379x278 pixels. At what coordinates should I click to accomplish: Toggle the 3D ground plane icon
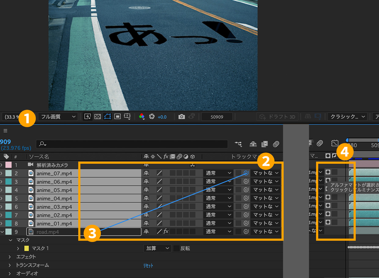coord(308,116)
